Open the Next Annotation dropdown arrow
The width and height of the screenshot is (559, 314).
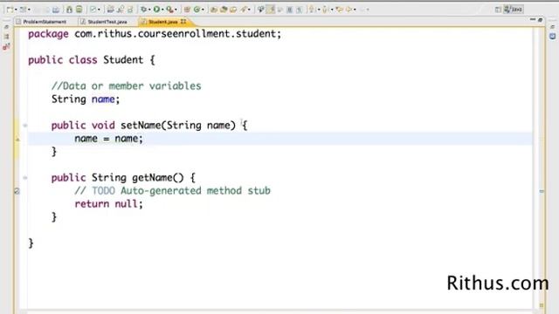[319, 10]
